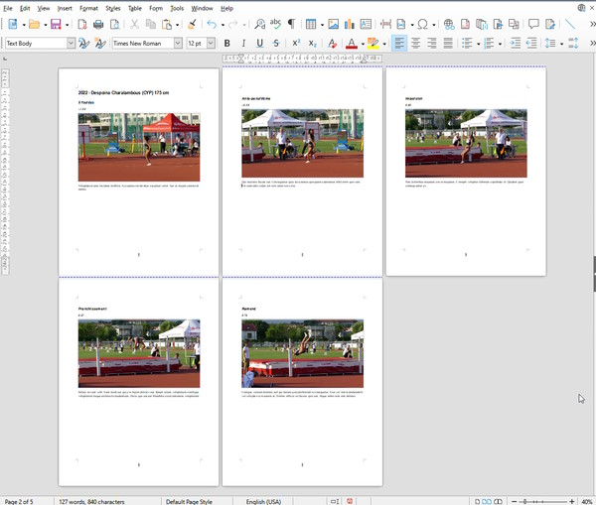Image resolution: width=596 pixels, height=505 pixels.
Task: Open the Tools menu
Action: (176, 8)
